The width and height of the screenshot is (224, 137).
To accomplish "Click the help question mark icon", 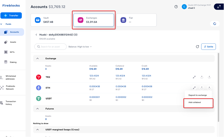I will tap(176, 7).
